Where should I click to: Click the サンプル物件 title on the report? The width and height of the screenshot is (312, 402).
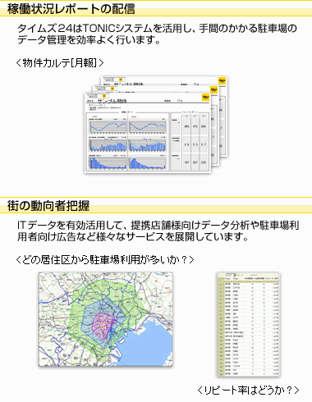click(112, 101)
